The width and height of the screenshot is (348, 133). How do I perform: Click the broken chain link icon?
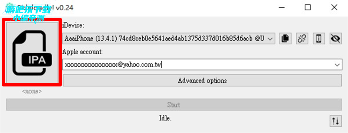tap(302, 39)
